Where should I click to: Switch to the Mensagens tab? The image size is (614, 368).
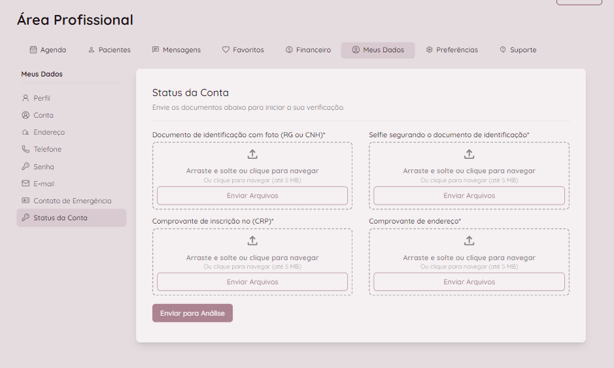tap(177, 50)
